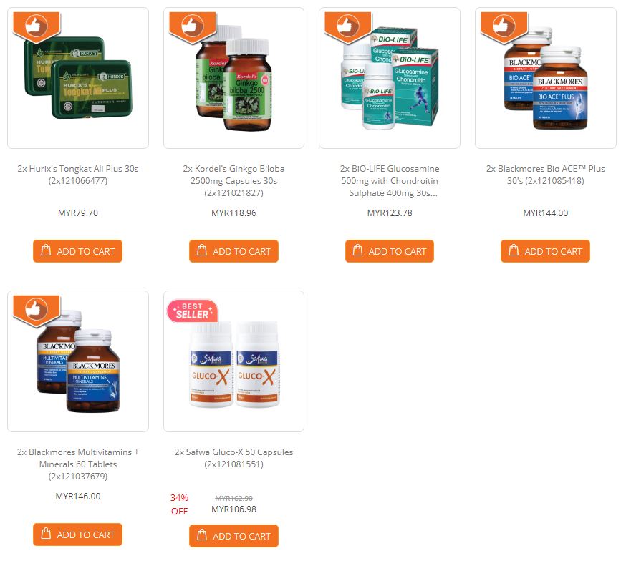
Task: Click Best Seller badge on Safwa Gluco-X
Action: [193, 311]
